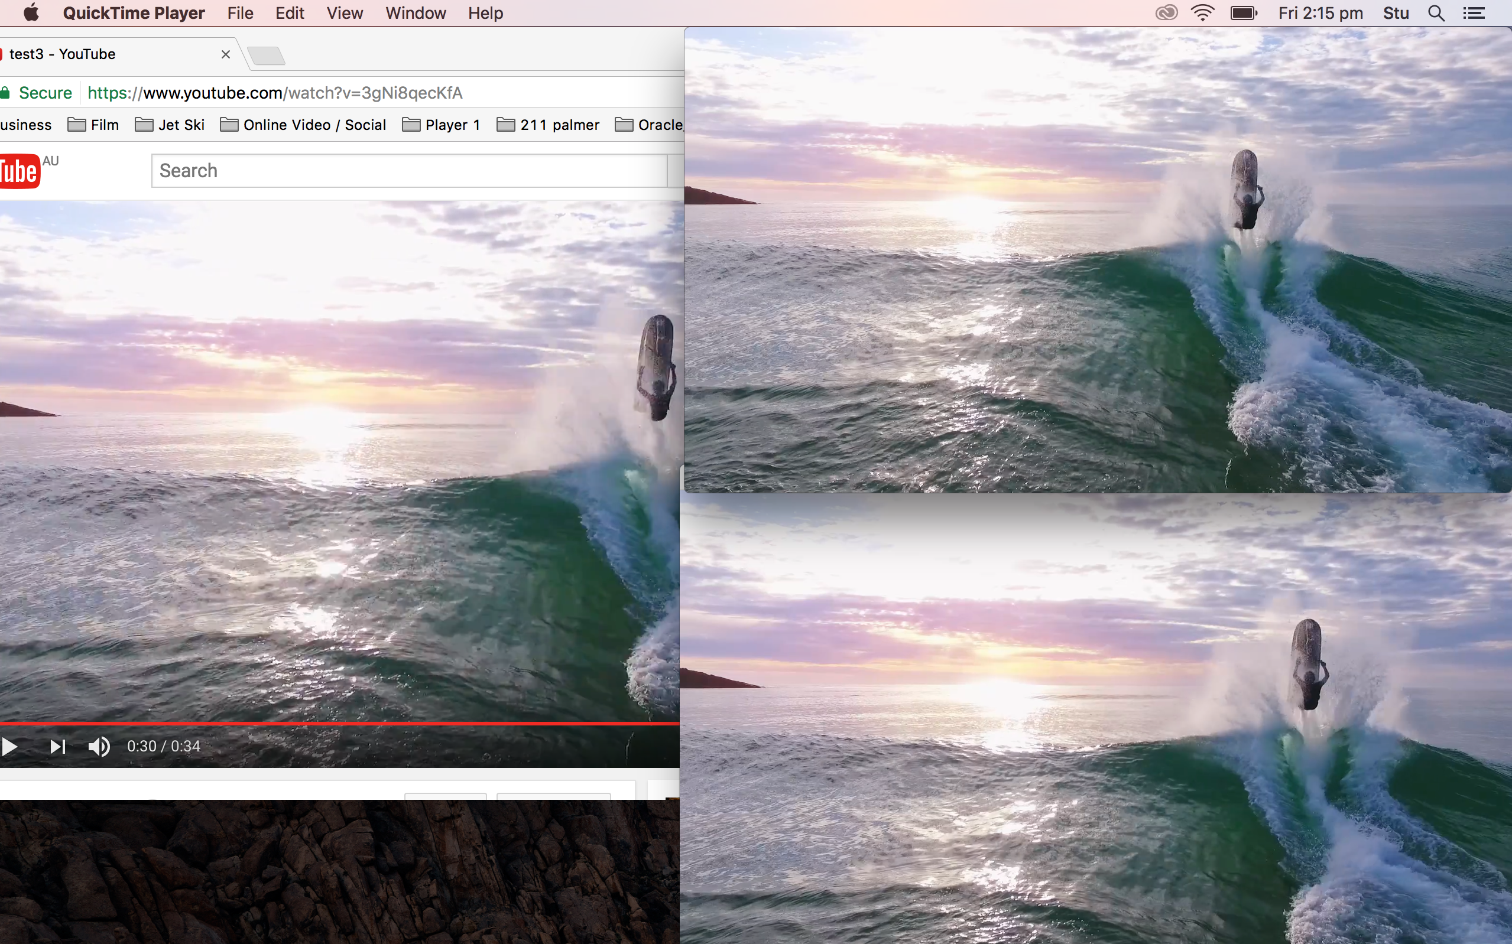Screen dimensions: 1512x944
Task: Skip to next video button
Action: pyautogui.click(x=57, y=746)
